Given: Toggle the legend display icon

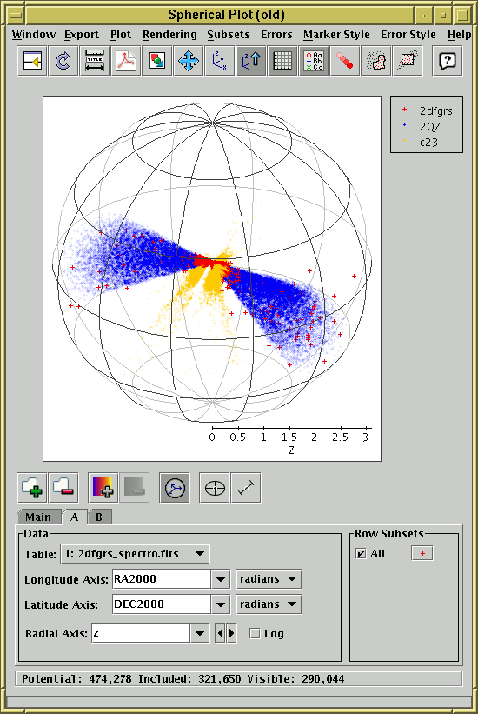Looking at the screenshot, I should pos(314,61).
